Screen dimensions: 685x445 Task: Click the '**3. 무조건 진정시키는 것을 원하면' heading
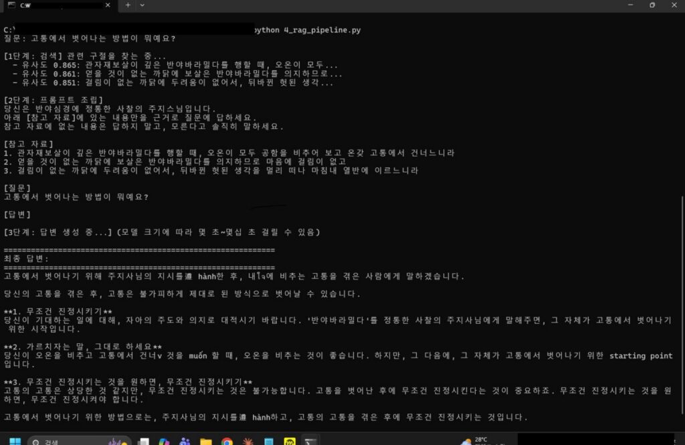[128, 382]
